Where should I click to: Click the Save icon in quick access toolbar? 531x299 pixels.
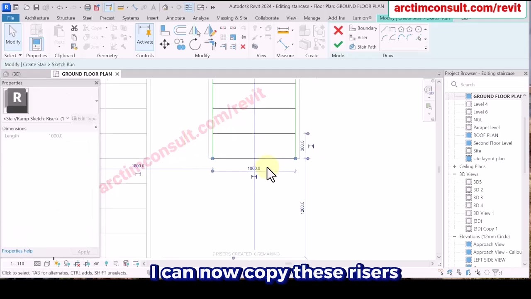(36, 7)
